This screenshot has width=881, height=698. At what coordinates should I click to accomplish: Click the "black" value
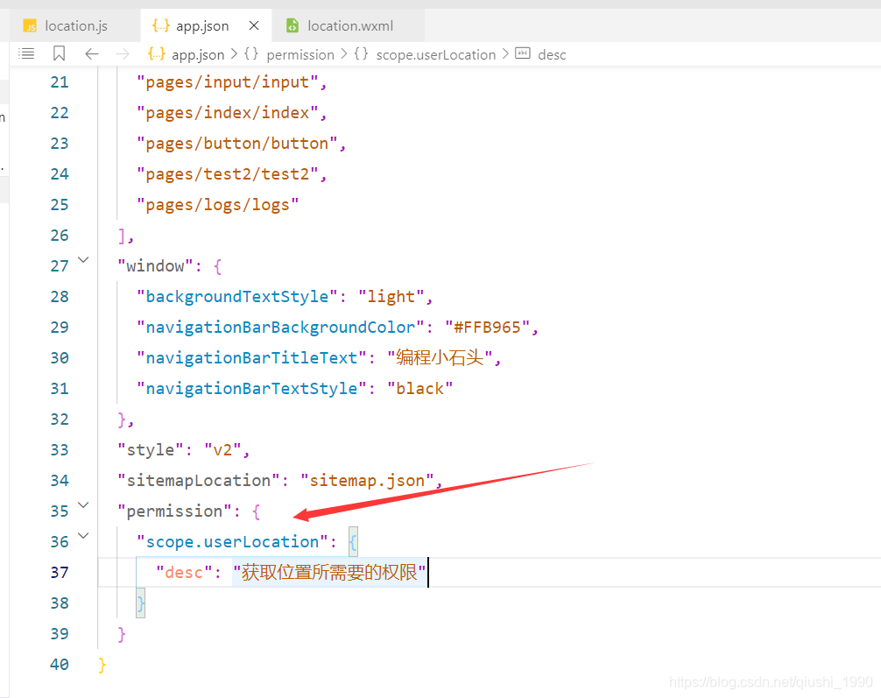(x=419, y=388)
